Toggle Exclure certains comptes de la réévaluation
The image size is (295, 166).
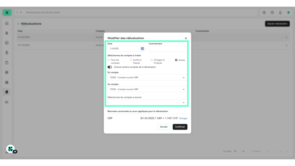click(x=110, y=67)
